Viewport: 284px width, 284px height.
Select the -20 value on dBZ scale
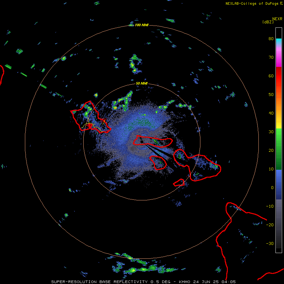click(x=270, y=225)
